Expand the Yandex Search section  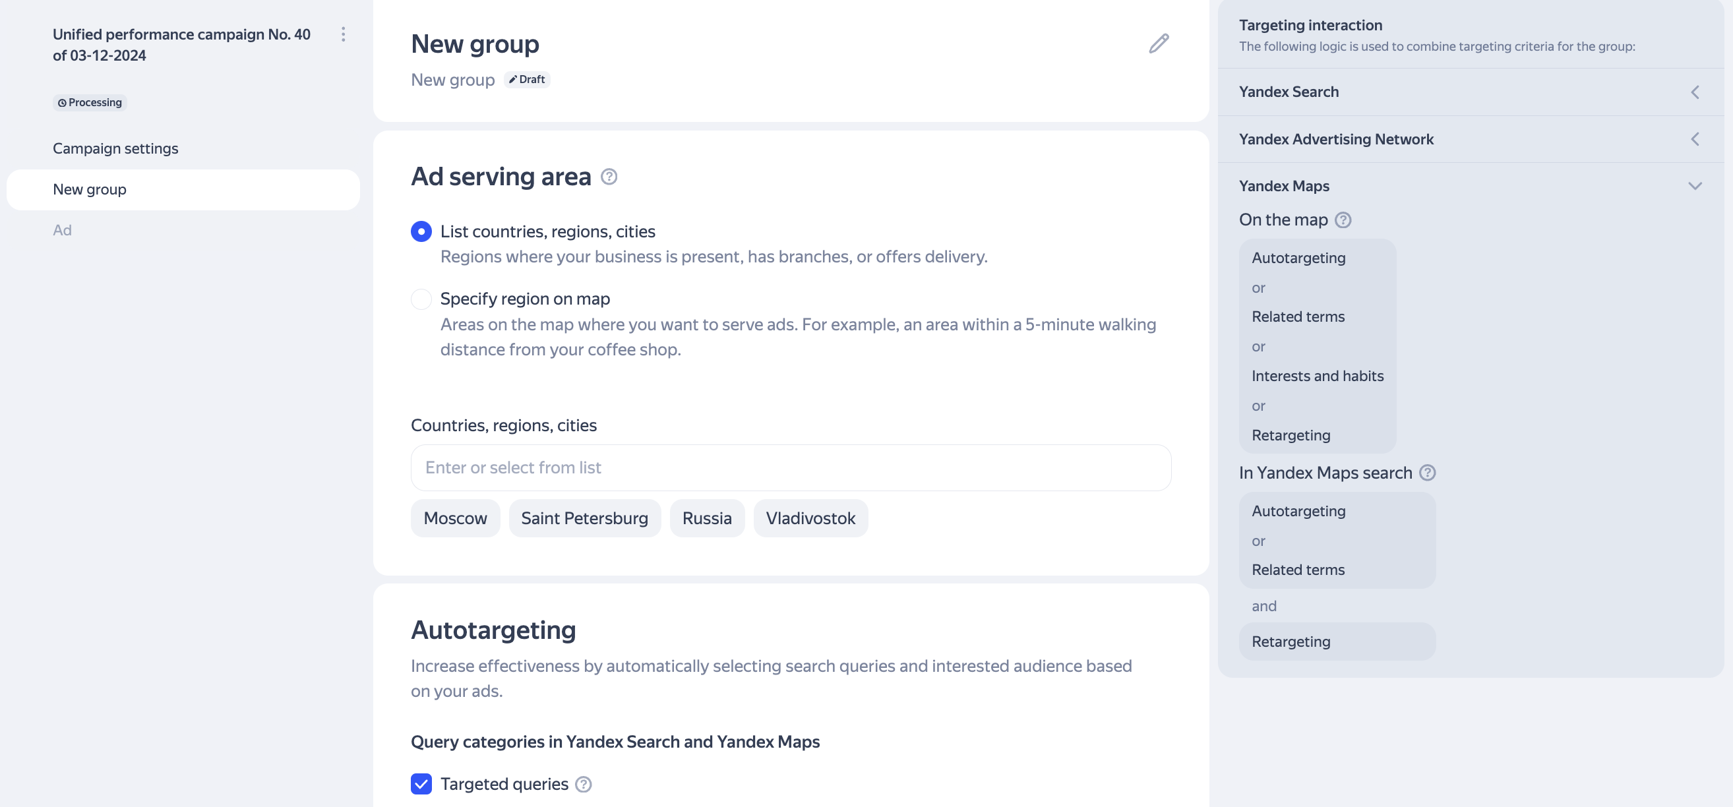[x=1471, y=92]
